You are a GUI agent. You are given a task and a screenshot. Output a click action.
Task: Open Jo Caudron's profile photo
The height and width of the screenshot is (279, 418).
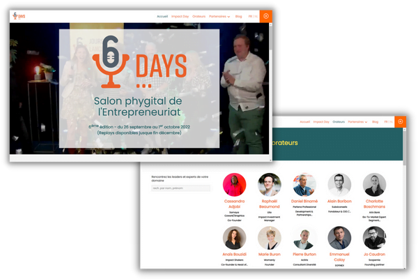pos(374,238)
